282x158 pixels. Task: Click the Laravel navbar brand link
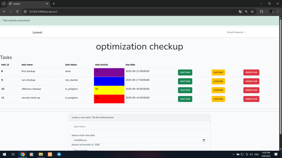[37, 32]
